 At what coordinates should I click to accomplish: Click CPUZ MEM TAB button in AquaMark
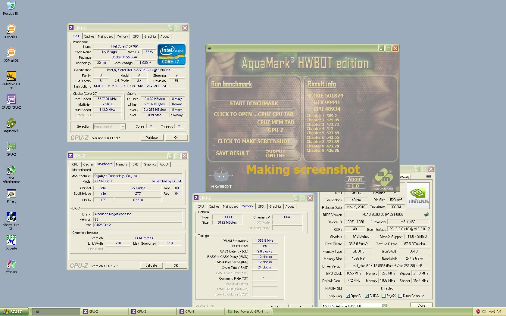click(x=275, y=122)
